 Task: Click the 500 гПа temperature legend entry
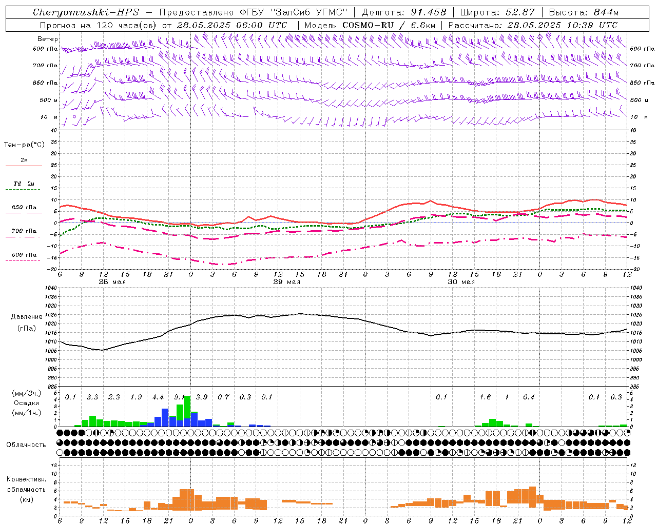pyautogui.click(x=24, y=255)
